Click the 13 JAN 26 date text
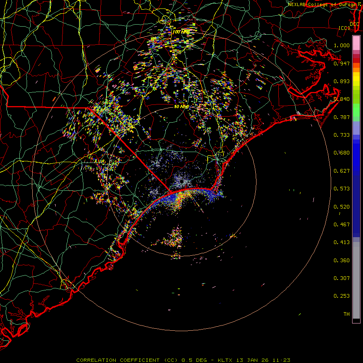Viewport: 363px width, 363px height. point(252,360)
